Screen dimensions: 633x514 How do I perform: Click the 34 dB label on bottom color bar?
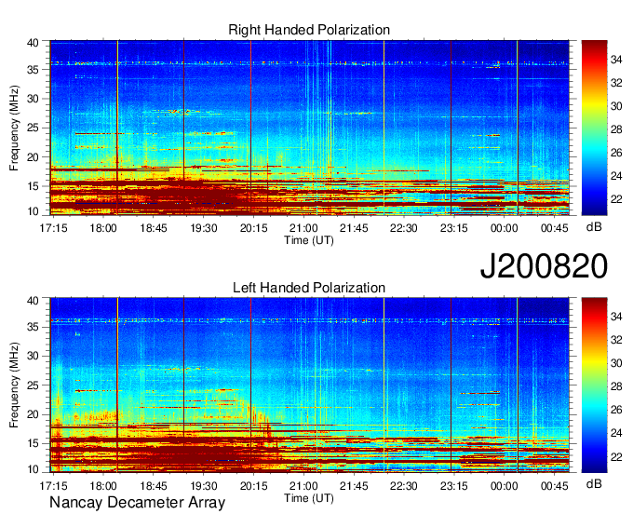click(616, 317)
